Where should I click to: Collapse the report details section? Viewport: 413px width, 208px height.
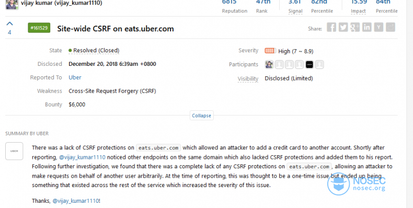(201, 115)
